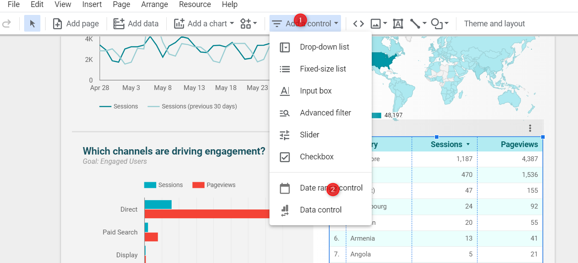The image size is (578, 263).
Task: Click the Redo arrow icon
Action: (x=8, y=23)
